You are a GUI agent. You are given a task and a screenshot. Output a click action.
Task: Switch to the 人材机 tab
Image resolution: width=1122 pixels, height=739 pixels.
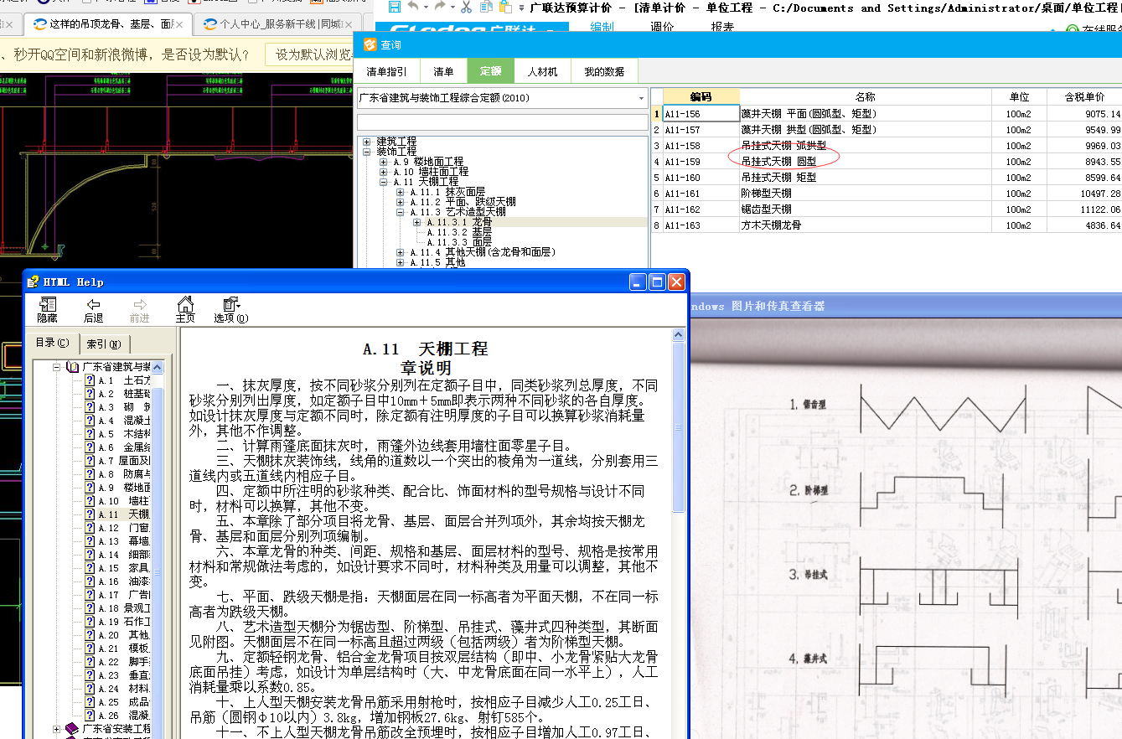tap(542, 72)
